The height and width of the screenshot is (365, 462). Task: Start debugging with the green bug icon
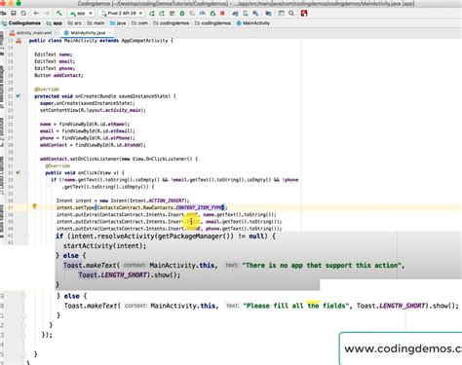(x=182, y=14)
